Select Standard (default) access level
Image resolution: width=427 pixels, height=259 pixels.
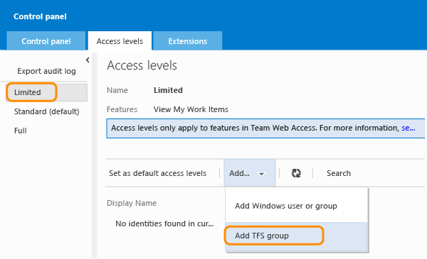[46, 111]
